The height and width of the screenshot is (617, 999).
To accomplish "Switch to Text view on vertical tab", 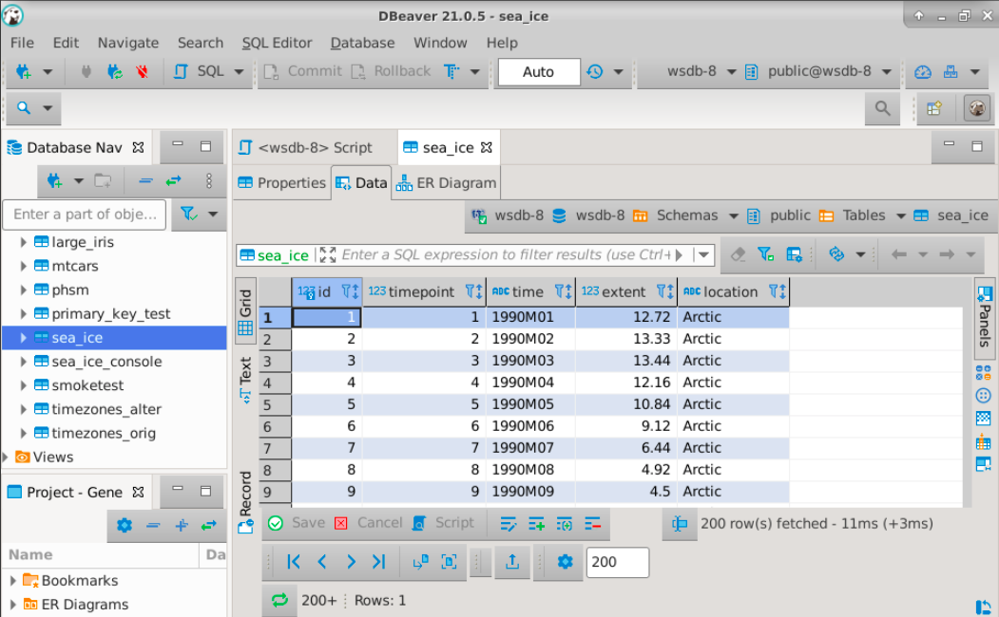I will (x=245, y=379).
